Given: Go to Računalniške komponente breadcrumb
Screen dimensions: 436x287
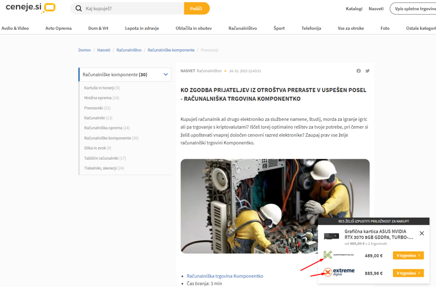Looking at the screenshot, I should point(171,50).
